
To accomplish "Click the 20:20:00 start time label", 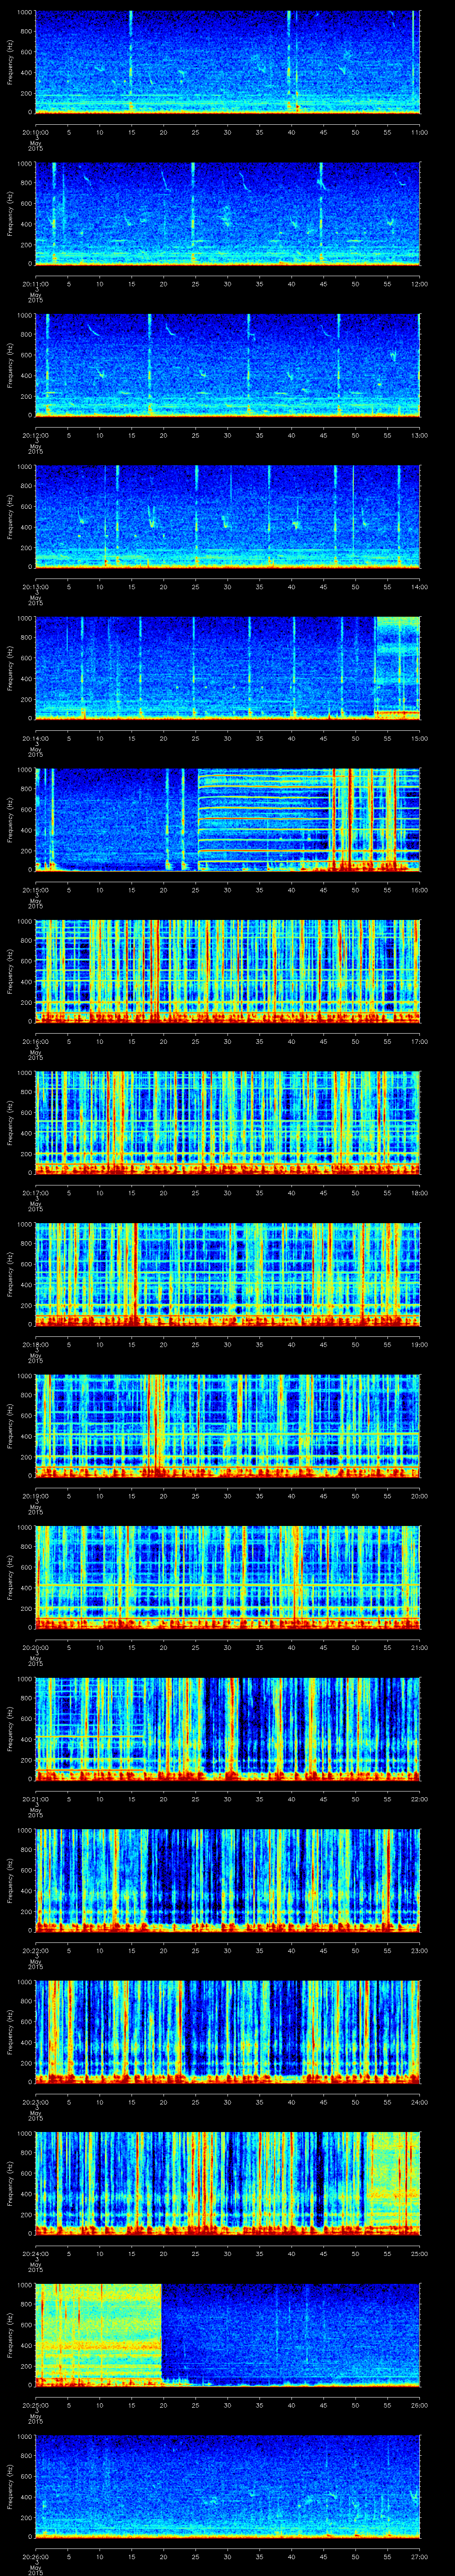I will coord(35,1647).
